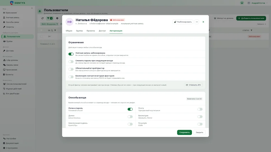271x152 pixels.
Task: Toggle Биометрия считается вторым фактором
Action: coord(71,77)
